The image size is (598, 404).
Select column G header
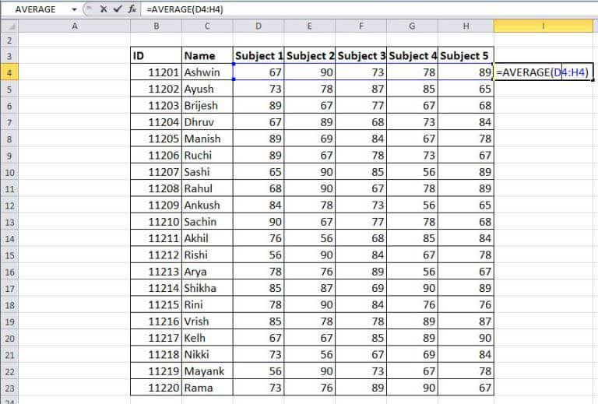(412, 26)
